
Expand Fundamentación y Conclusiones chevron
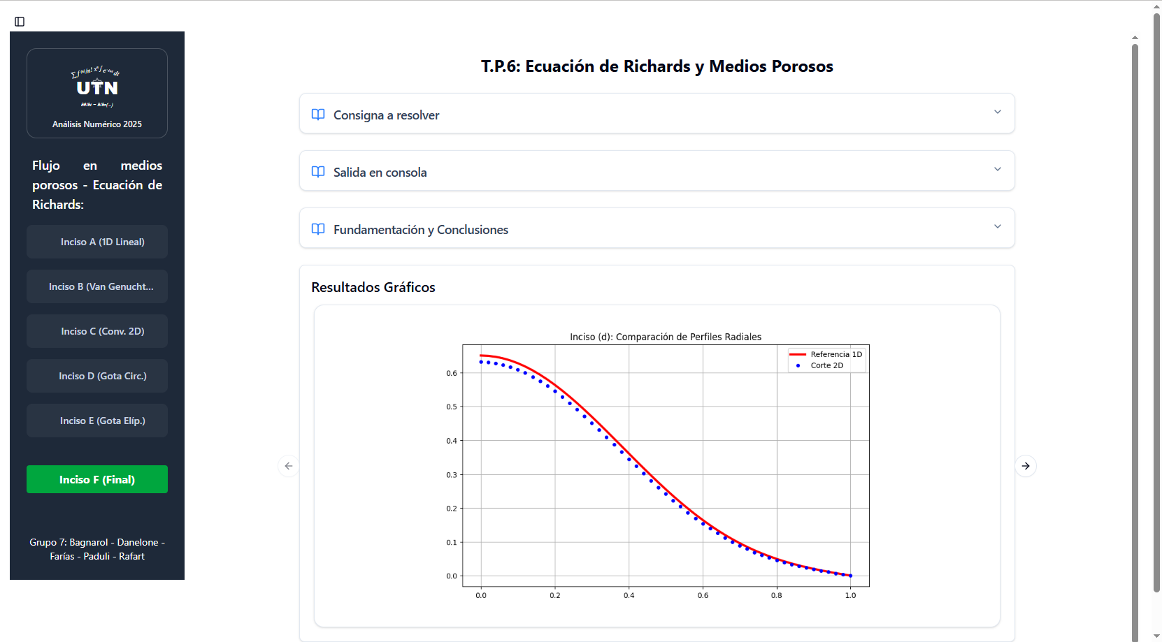point(998,226)
